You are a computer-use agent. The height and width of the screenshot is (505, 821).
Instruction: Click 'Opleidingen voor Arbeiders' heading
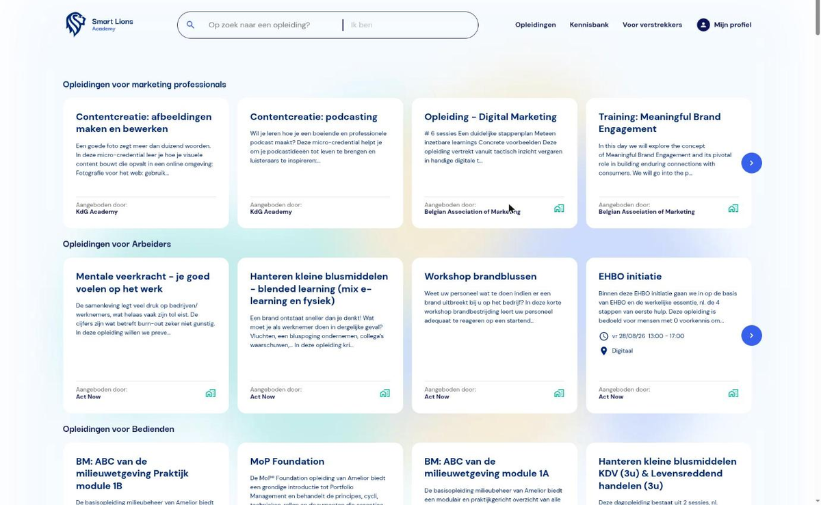coord(117,244)
